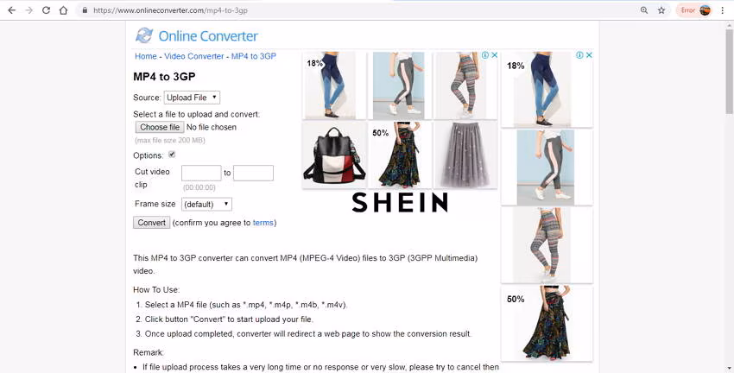This screenshot has height=373, width=734.
Task: Open Chrome three-dot menu
Action: point(723,9)
